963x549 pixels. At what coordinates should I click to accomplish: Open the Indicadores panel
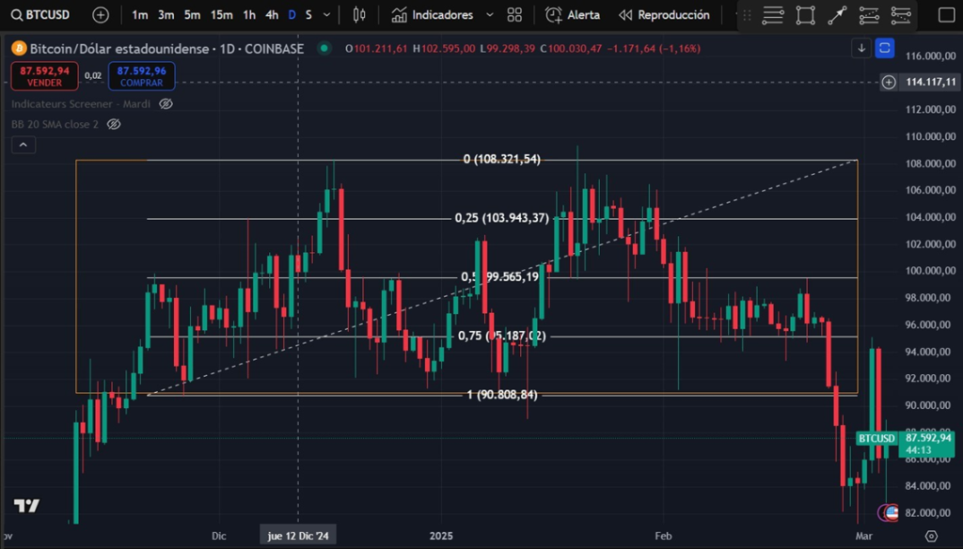(x=433, y=15)
